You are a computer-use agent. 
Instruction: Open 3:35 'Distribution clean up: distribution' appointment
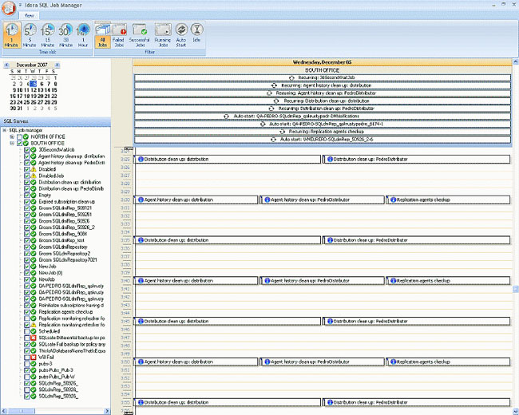click(x=227, y=240)
